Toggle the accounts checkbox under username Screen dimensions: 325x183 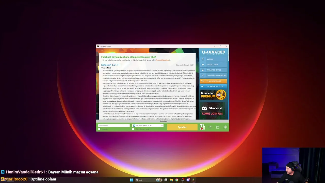(99, 129)
